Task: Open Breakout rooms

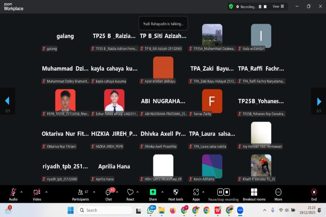Action: coord(254,192)
